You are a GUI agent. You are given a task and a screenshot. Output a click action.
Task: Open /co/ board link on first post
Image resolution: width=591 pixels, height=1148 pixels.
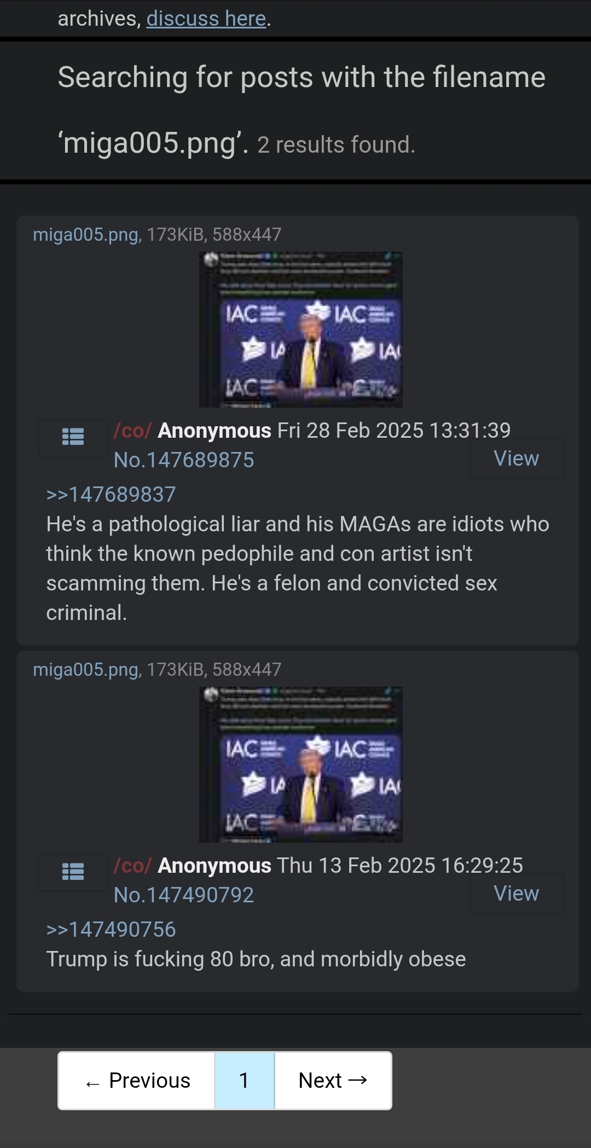tap(132, 431)
